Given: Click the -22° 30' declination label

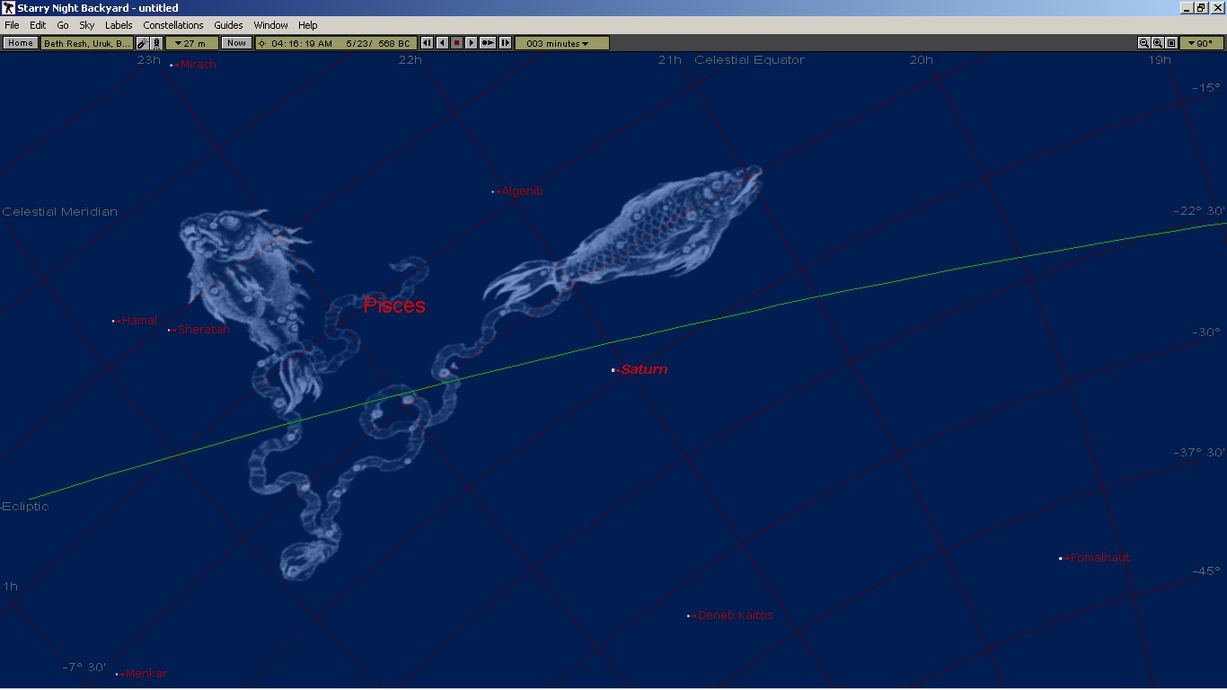Looking at the screenshot, I should 1199,211.
